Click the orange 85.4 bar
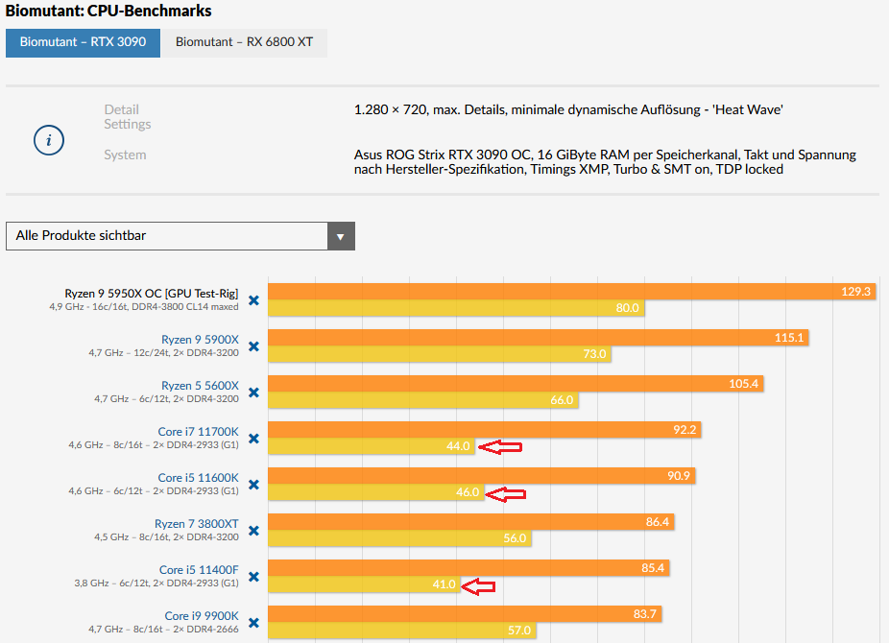This screenshot has width=889, height=643. pyautogui.click(x=469, y=567)
